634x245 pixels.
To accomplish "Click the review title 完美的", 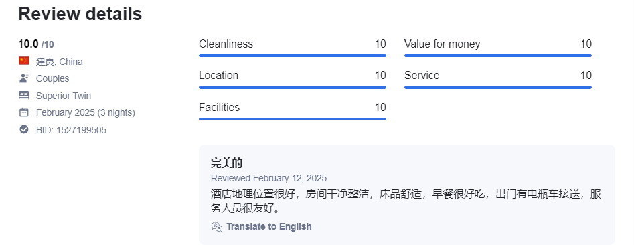I will (226, 163).
